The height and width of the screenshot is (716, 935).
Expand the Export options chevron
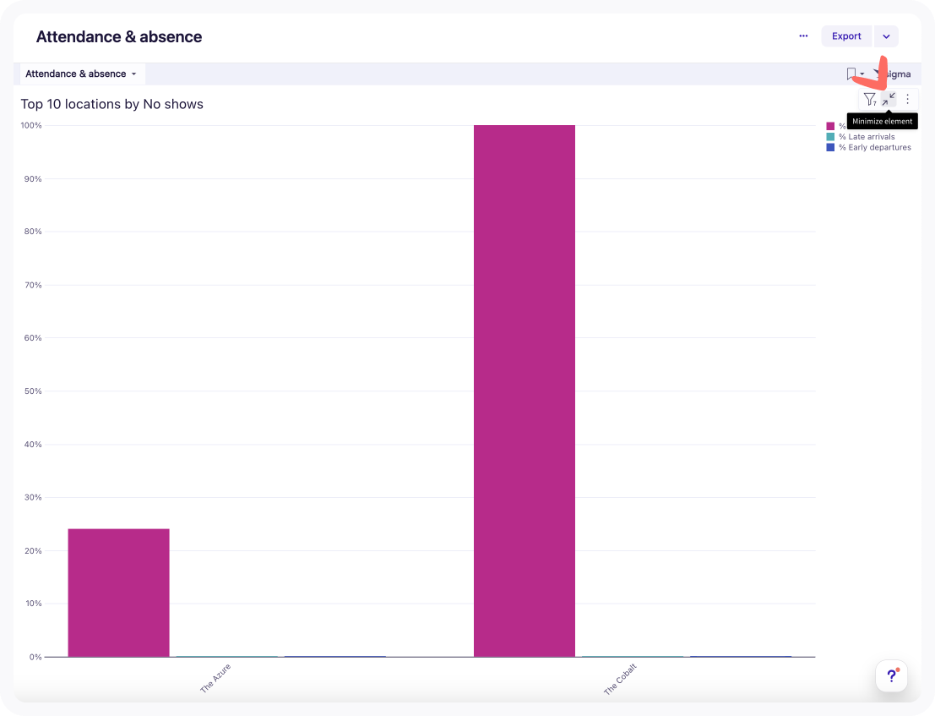pos(886,36)
